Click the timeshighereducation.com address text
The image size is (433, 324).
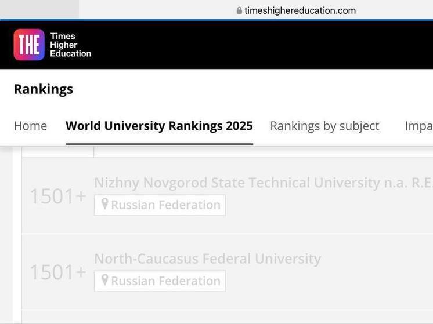300,11
